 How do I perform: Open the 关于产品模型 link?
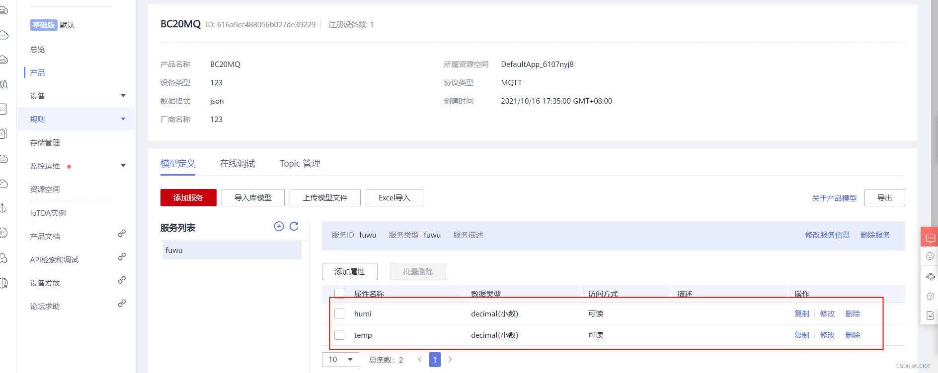[834, 198]
